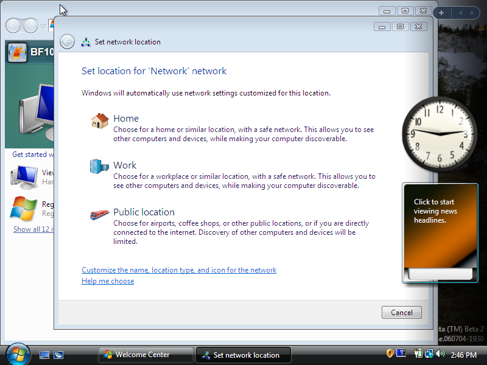The image size is (487, 365).
Task: Open the volume icon in the system tray
Action: click(x=440, y=353)
